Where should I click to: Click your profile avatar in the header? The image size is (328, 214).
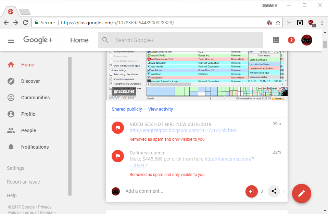tap(307, 40)
